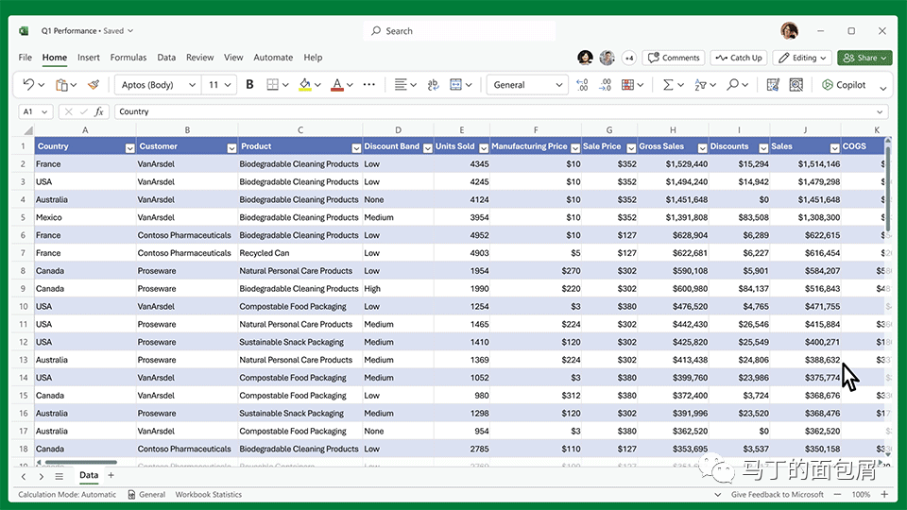Increase decimal places

(x=582, y=84)
